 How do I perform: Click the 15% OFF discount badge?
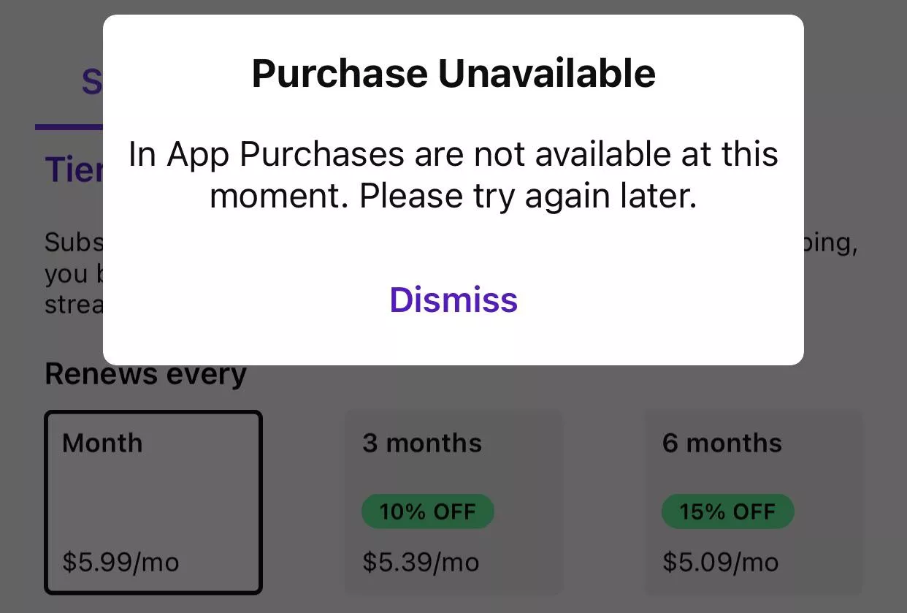(x=727, y=511)
